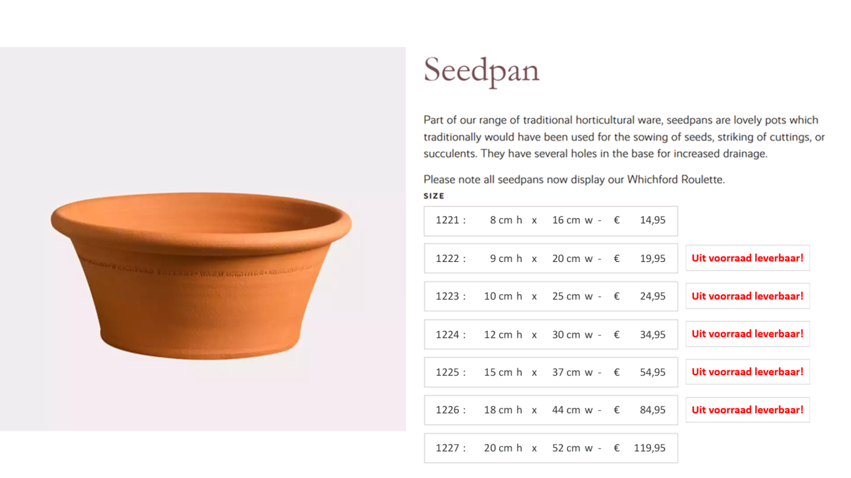Choose size 1226, 18 cm by 44 cm
851x478 pixels.
551,410
